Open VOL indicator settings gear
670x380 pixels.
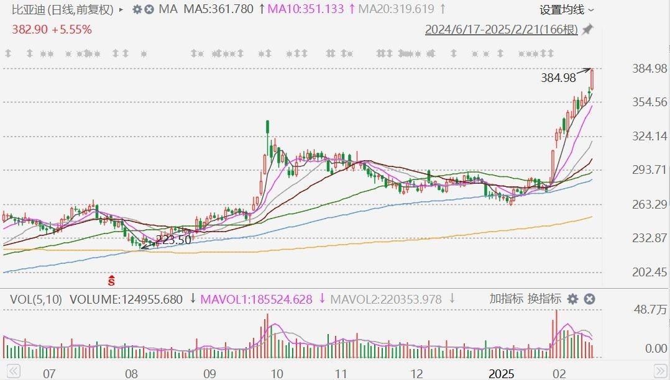pos(572,299)
